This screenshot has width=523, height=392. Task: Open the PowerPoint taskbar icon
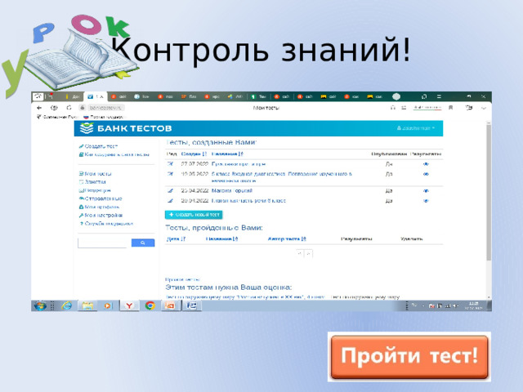click(170, 305)
